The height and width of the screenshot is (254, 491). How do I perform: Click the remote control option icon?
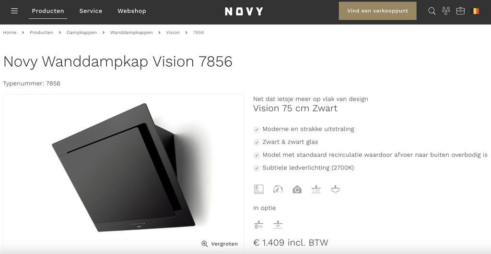(258, 225)
